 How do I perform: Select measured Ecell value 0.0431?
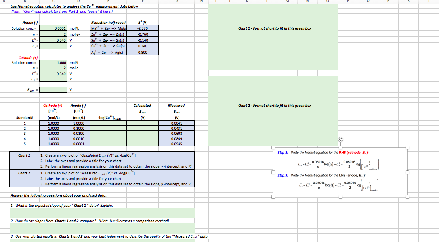(x=176, y=128)
